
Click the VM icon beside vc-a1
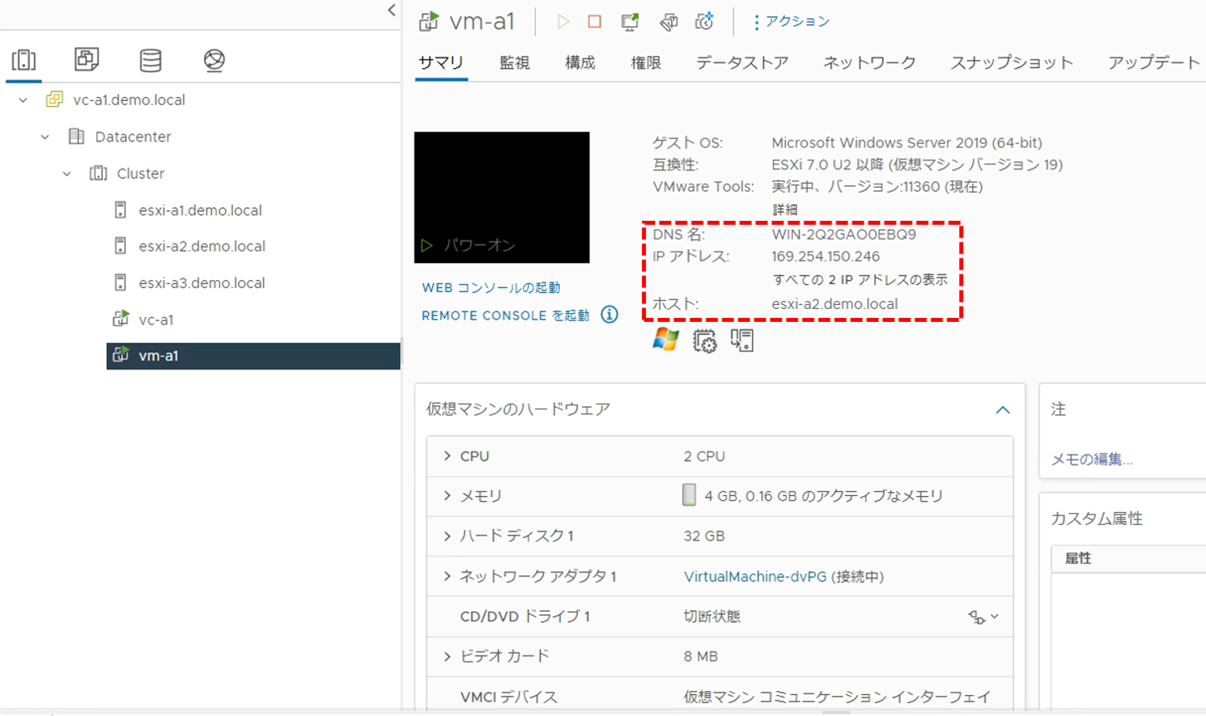point(121,320)
